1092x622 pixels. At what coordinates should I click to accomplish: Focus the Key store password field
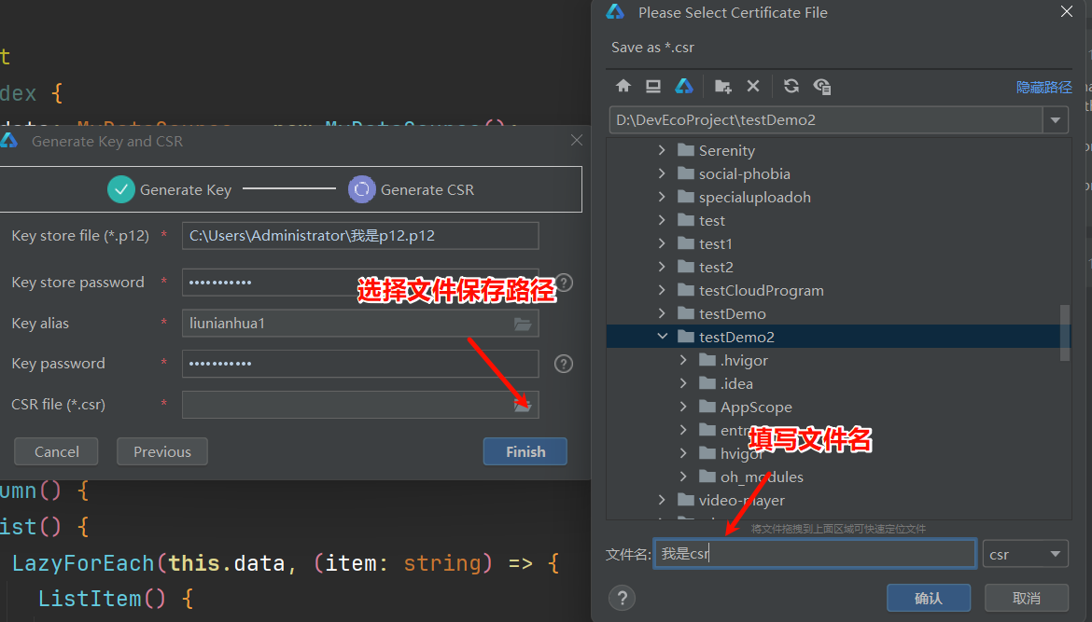[360, 283]
